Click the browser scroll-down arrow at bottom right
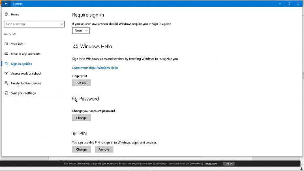Image resolution: width=304 pixels, height=171 pixels. click(x=302, y=165)
